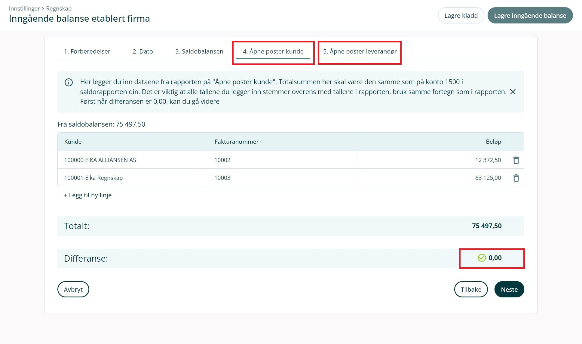Screen dimensions: 582x344
Task: Click the green checkmark next to Differanse
Action: (482, 258)
